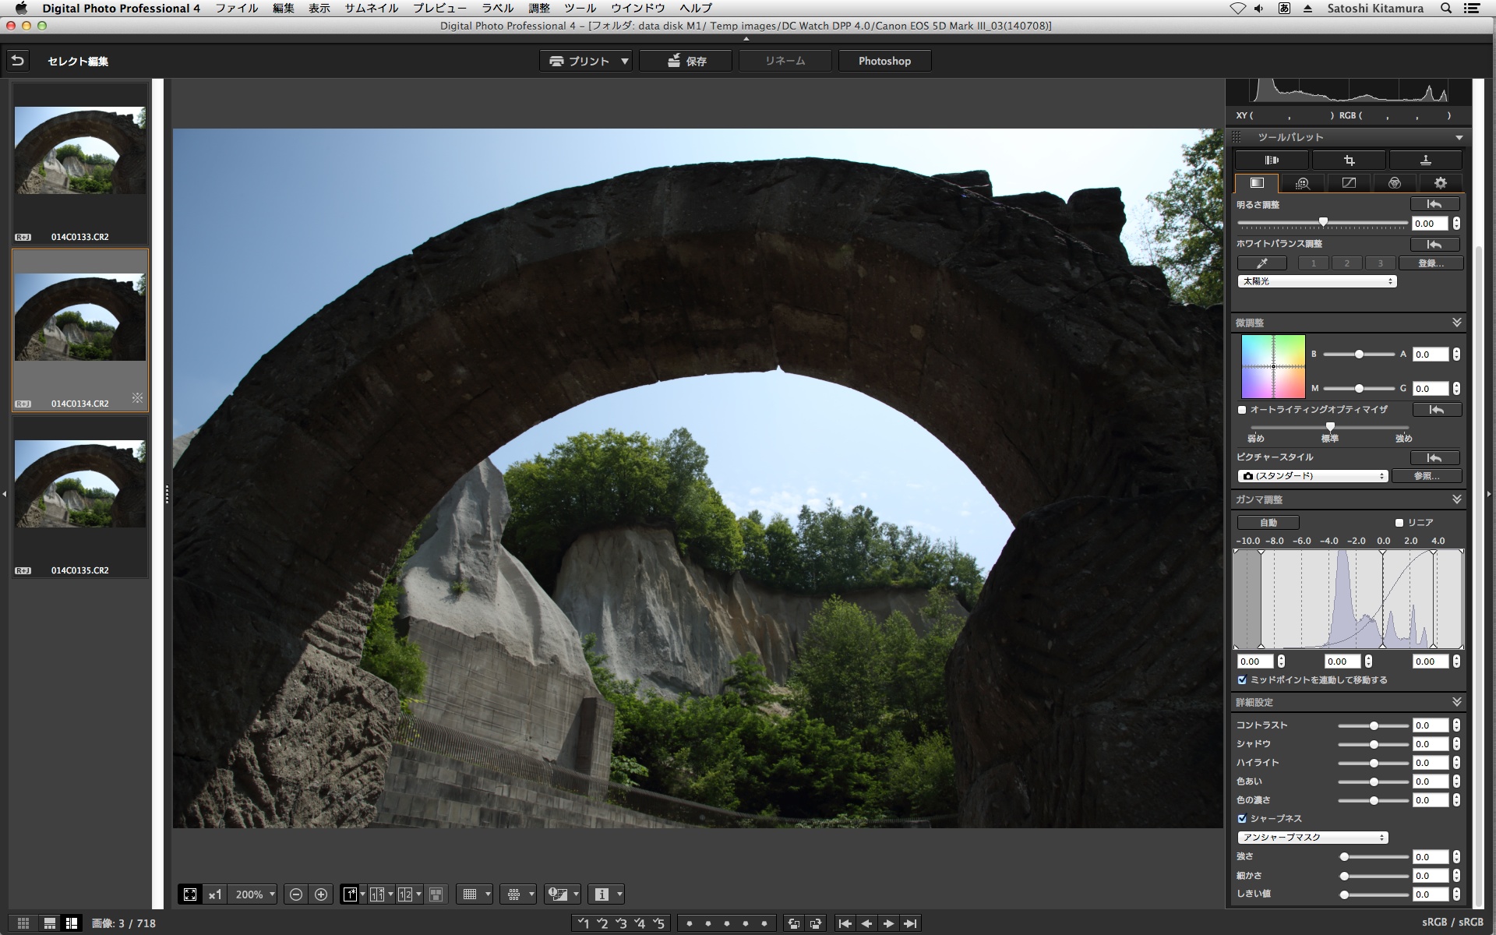Open the dust delete stamp tool
Screen dimensions: 1496x935
click(1425, 161)
